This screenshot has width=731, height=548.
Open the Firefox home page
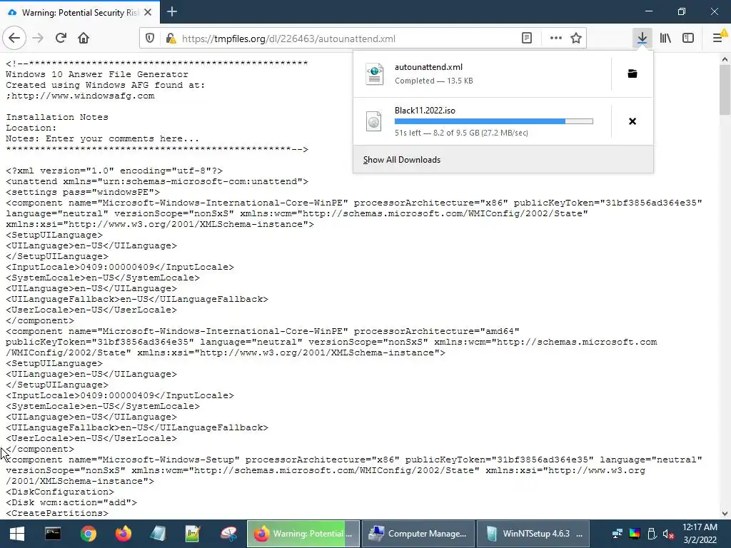coord(84,39)
